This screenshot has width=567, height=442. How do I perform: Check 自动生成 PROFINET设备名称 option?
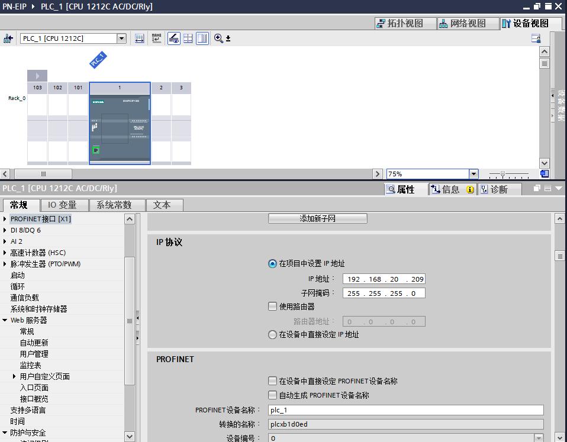273,395
